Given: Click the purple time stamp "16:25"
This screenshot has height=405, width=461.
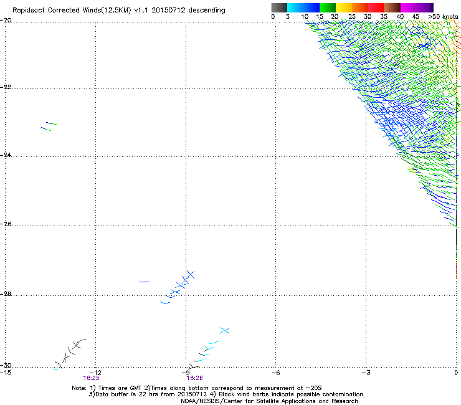Looking at the screenshot, I should click(x=91, y=378).
